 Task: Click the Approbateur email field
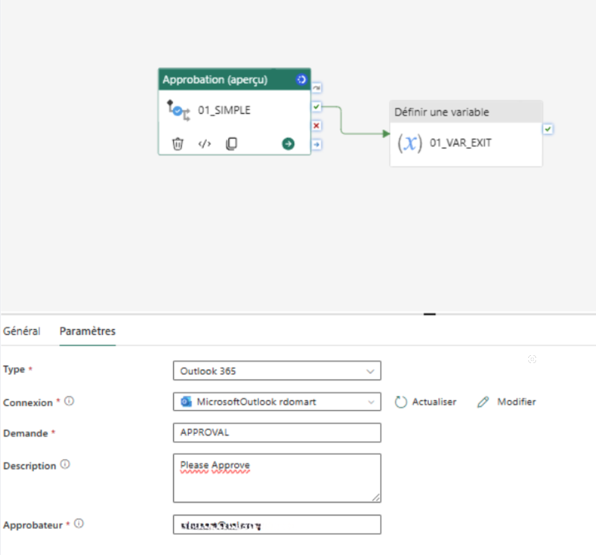(x=277, y=524)
